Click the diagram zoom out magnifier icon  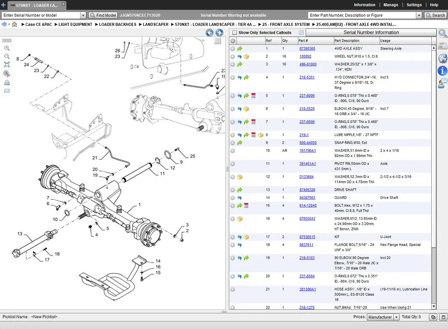tap(7, 56)
